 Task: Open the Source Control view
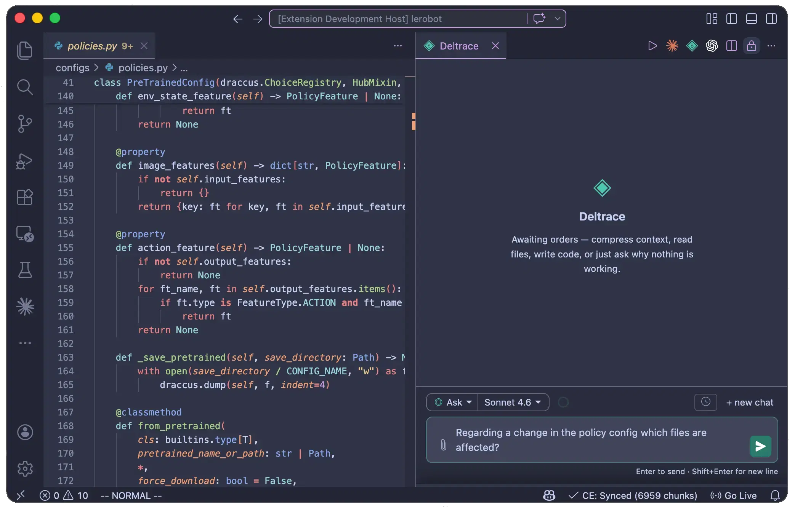(x=25, y=124)
